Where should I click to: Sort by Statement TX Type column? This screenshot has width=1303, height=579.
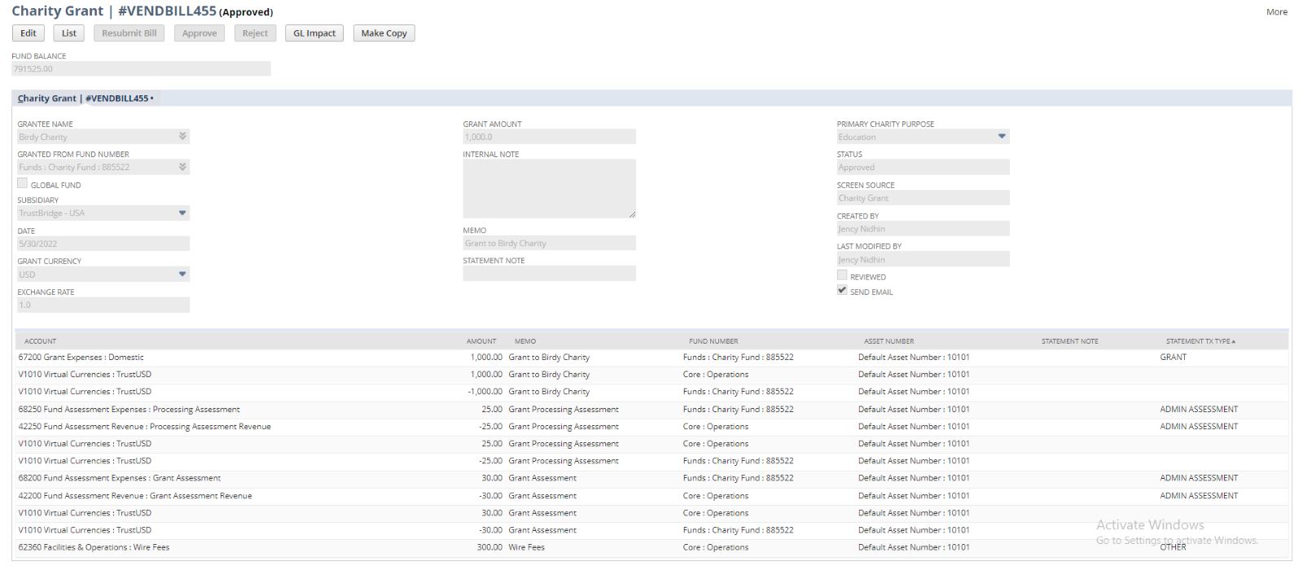tap(1200, 341)
